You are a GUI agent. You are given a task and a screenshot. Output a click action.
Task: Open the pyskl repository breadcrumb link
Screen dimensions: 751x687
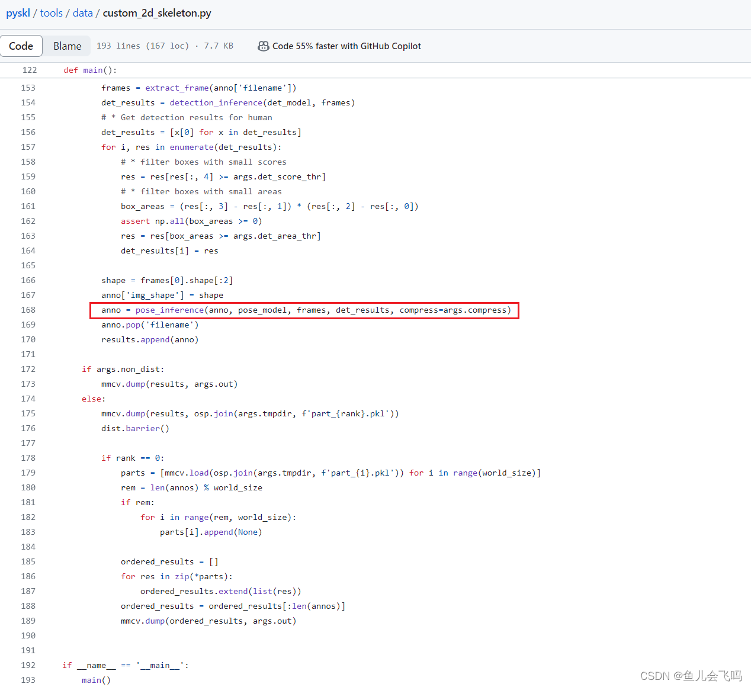click(18, 12)
